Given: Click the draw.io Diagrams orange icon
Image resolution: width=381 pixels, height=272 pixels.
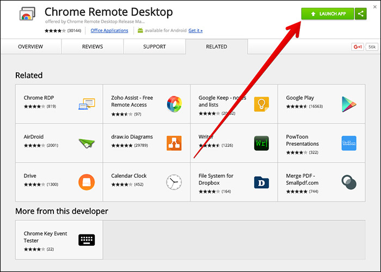Looking at the screenshot, I should point(174,143).
